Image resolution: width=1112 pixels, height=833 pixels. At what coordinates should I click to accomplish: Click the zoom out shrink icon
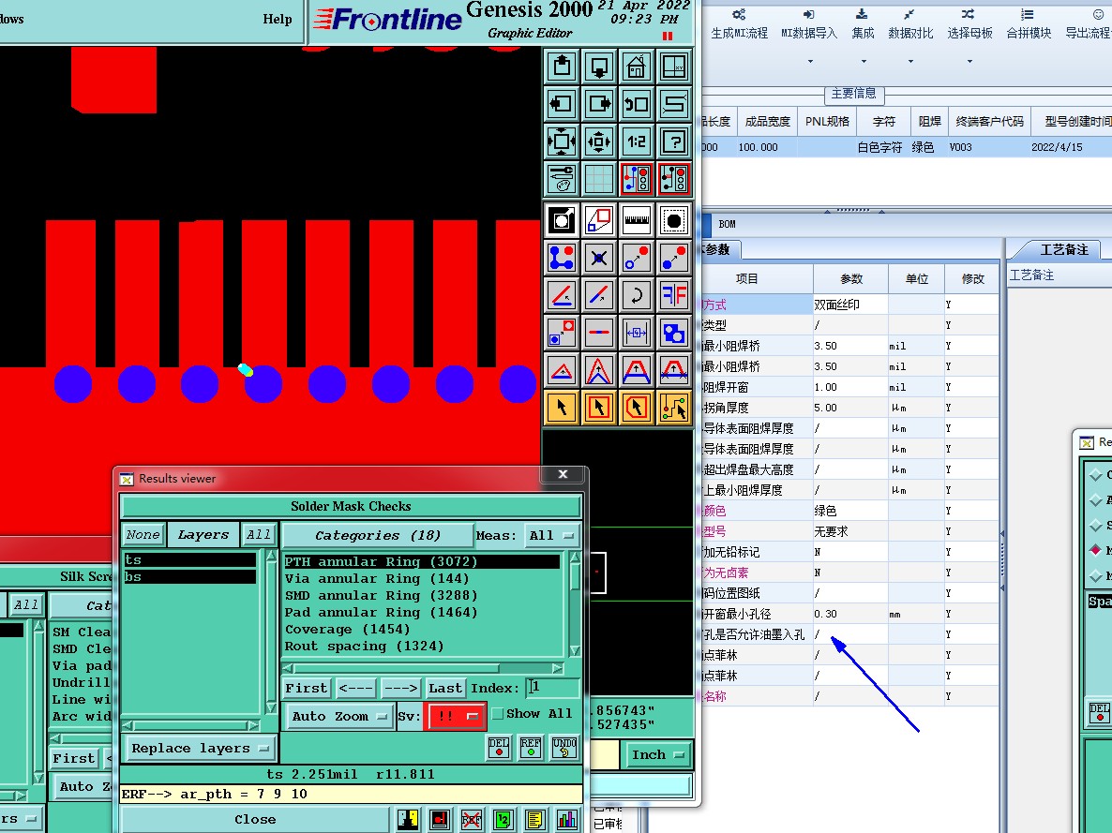(598, 141)
